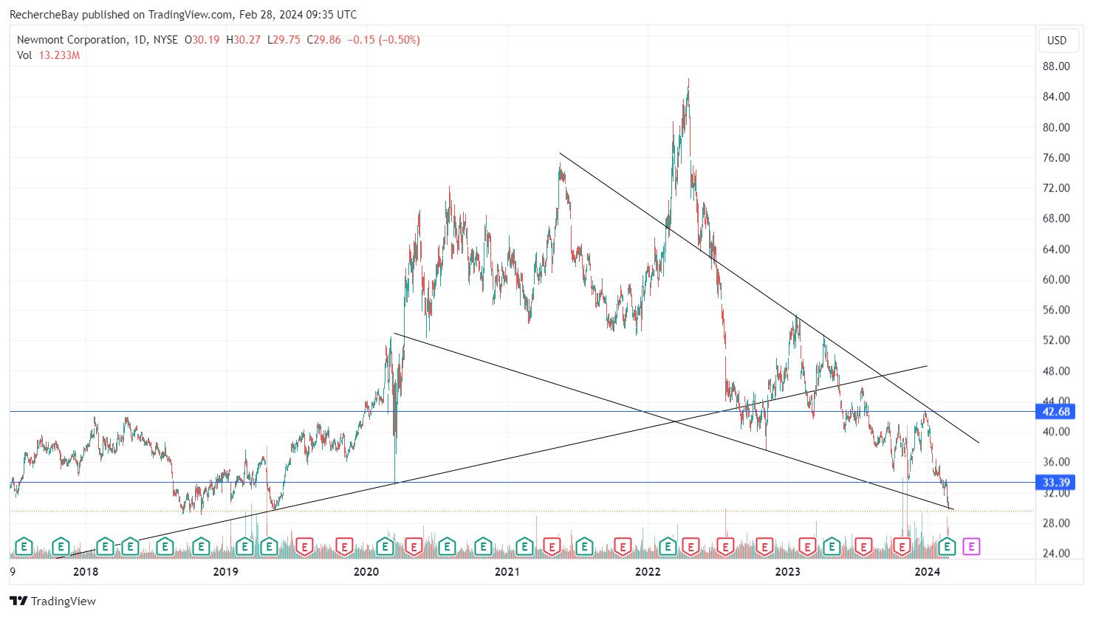This screenshot has width=1093, height=617.
Task: Click the Newmont Corporation symbol title
Action: pos(72,40)
